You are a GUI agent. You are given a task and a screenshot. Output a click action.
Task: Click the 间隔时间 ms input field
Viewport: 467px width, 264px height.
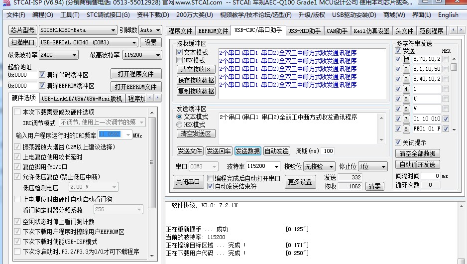click(x=431, y=176)
